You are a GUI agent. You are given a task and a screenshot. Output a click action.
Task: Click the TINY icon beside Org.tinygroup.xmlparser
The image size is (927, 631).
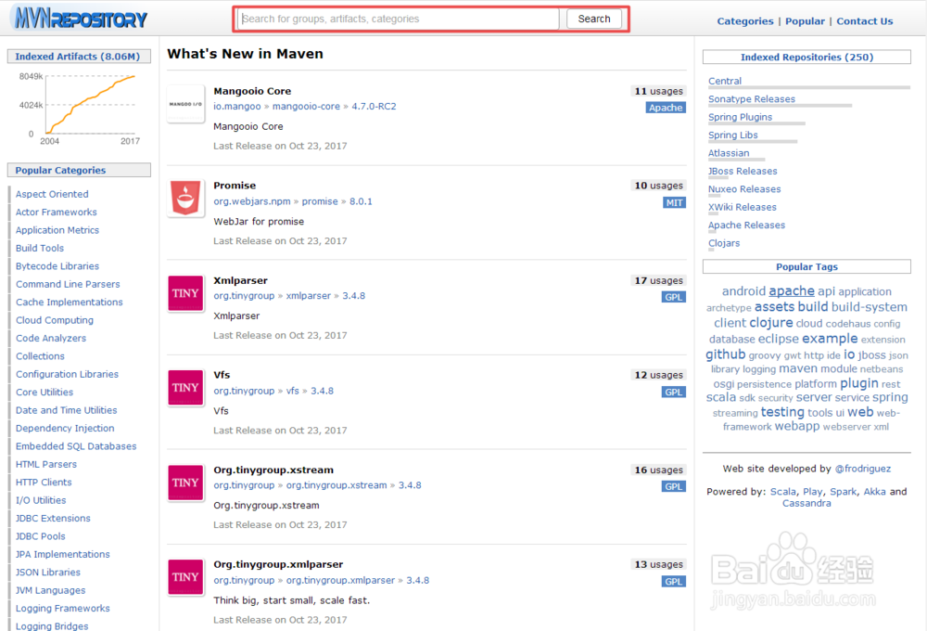[185, 577]
